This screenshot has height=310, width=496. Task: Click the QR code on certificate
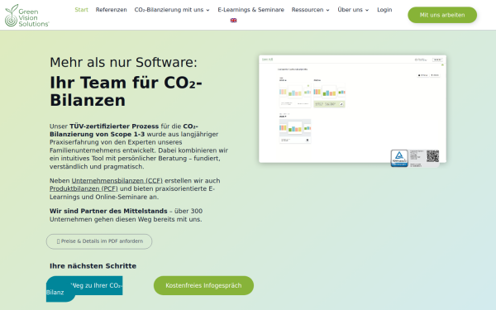pyautogui.click(x=432, y=156)
